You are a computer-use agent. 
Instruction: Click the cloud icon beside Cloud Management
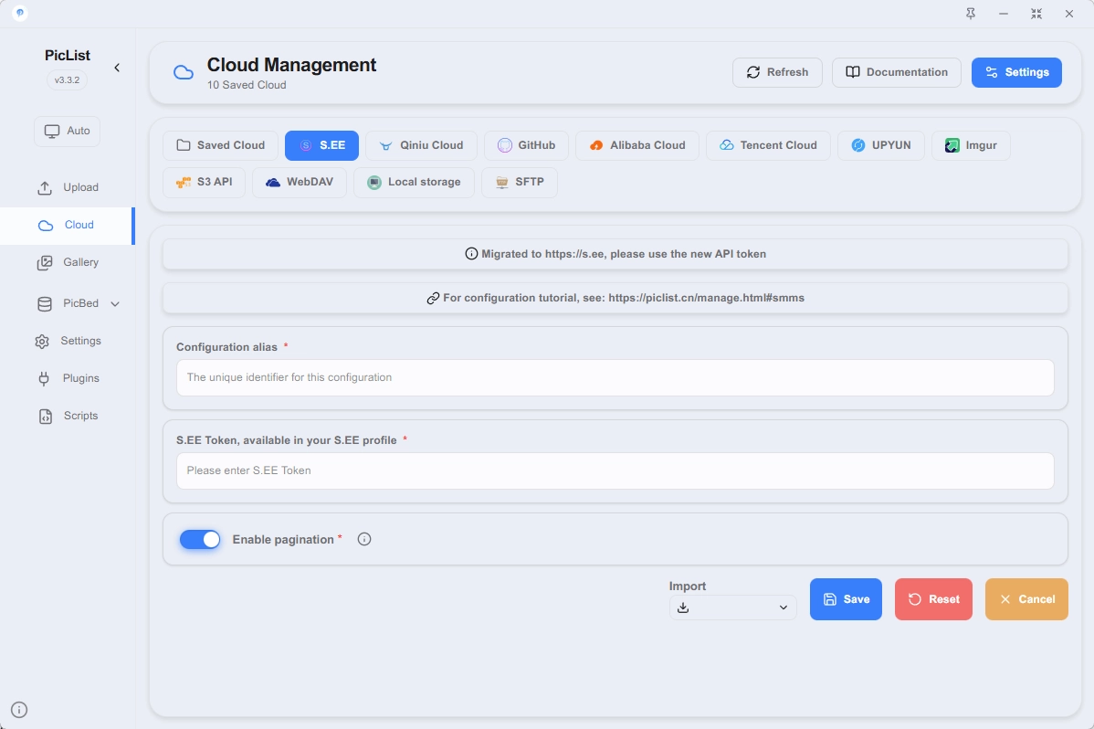(x=184, y=72)
